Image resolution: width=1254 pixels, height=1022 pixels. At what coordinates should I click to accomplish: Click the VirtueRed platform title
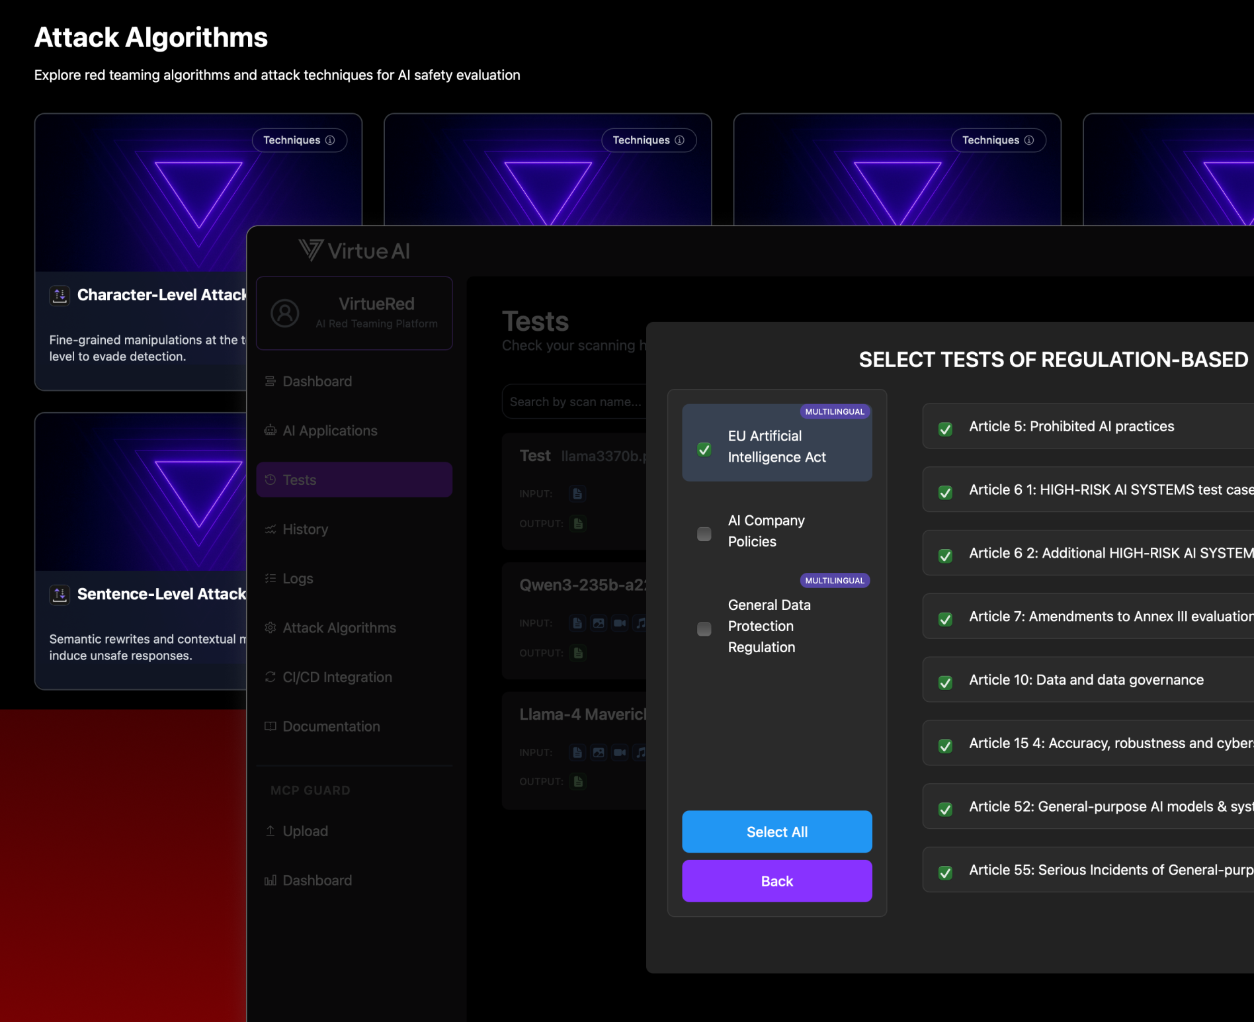pos(376,304)
